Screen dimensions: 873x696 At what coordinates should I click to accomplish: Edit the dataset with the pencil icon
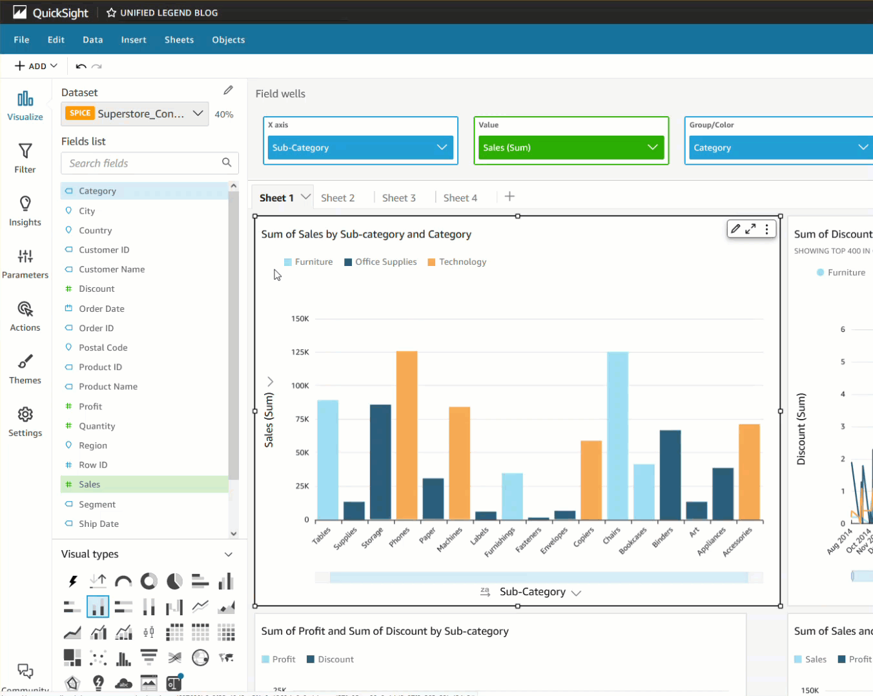pos(228,90)
